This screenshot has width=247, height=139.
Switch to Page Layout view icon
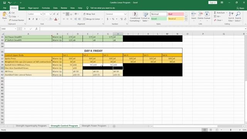pyautogui.click(x=211, y=130)
